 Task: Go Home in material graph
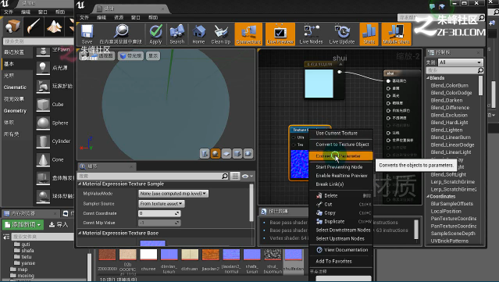click(198, 34)
